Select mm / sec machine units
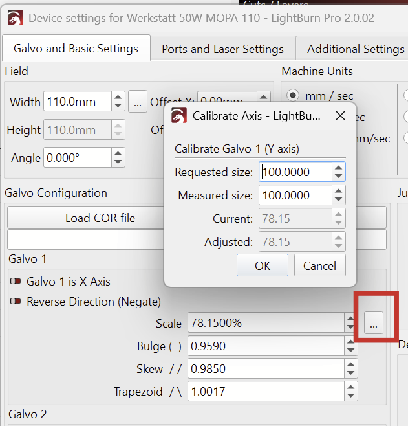Screen dimensions: 408x426 293,95
